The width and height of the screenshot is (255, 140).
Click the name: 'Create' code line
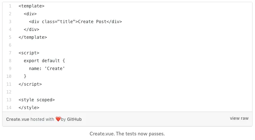pyautogui.click(x=47, y=69)
